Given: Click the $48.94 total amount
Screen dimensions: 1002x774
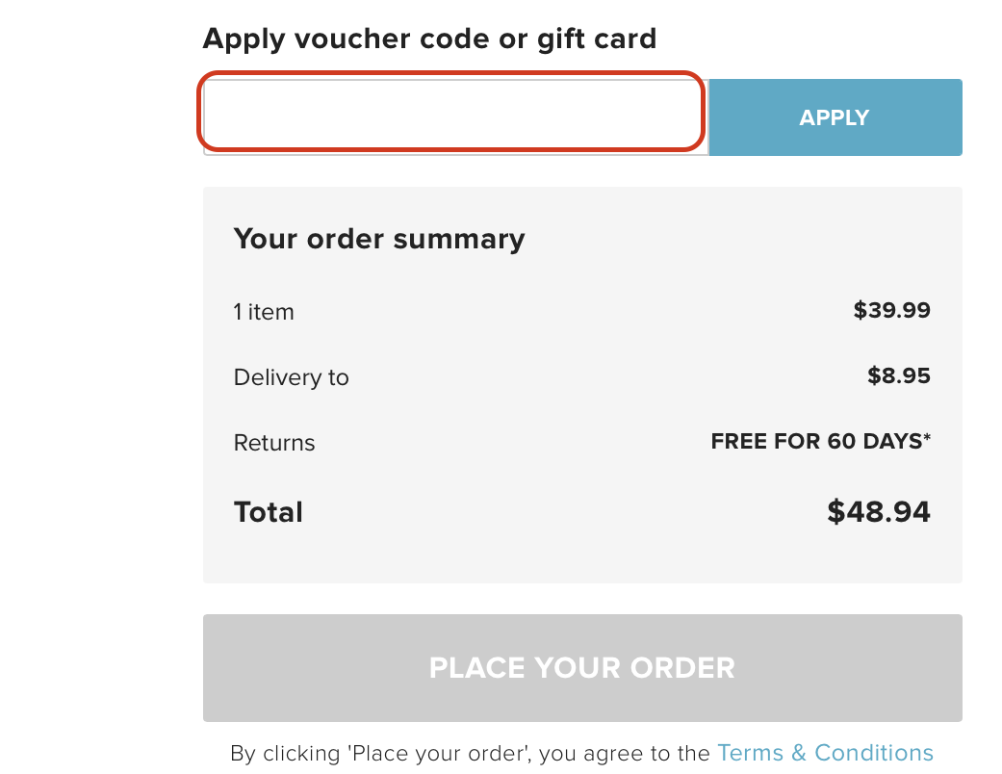Looking at the screenshot, I should click(x=877, y=511).
